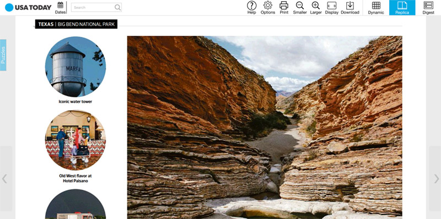
Task: Click the search magnifier icon
Action: pos(117,8)
